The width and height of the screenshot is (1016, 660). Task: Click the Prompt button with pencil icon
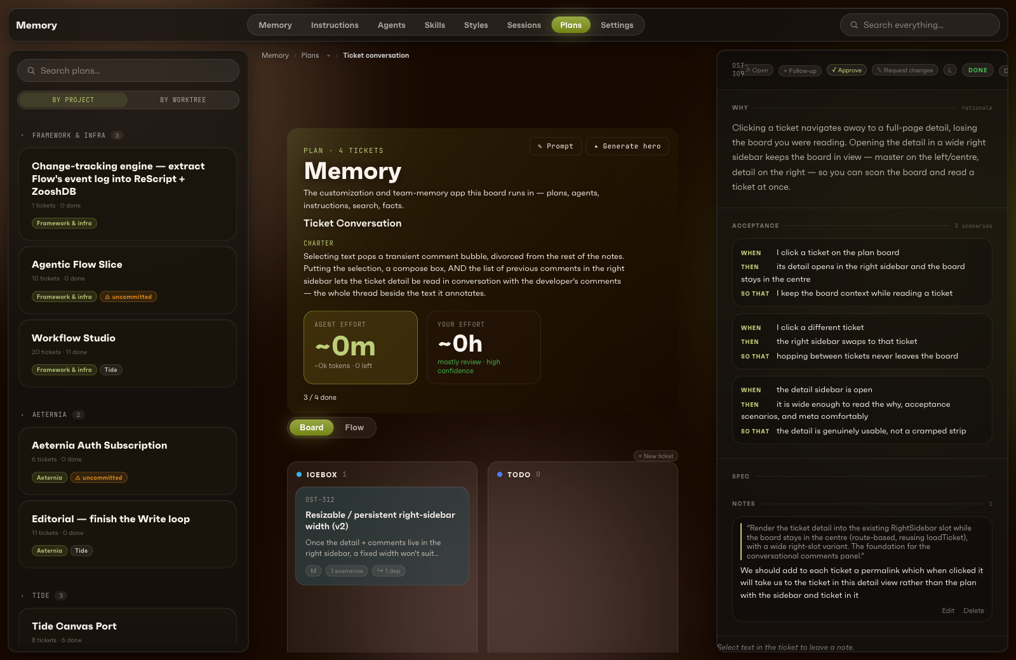556,147
